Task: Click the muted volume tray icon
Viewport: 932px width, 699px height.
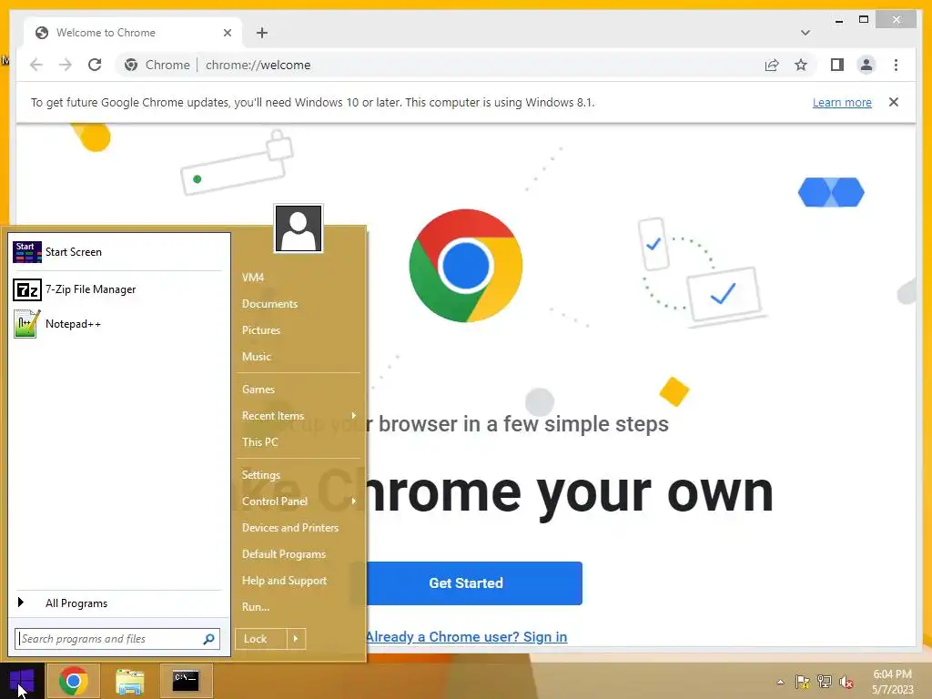Action: (x=846, y=682)
